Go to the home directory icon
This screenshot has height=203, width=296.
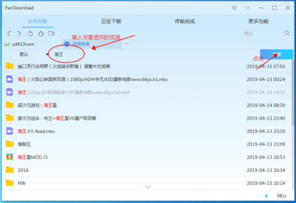41,33
